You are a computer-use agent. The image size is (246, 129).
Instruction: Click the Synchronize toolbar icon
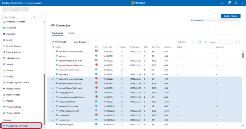tap(53, 42)
